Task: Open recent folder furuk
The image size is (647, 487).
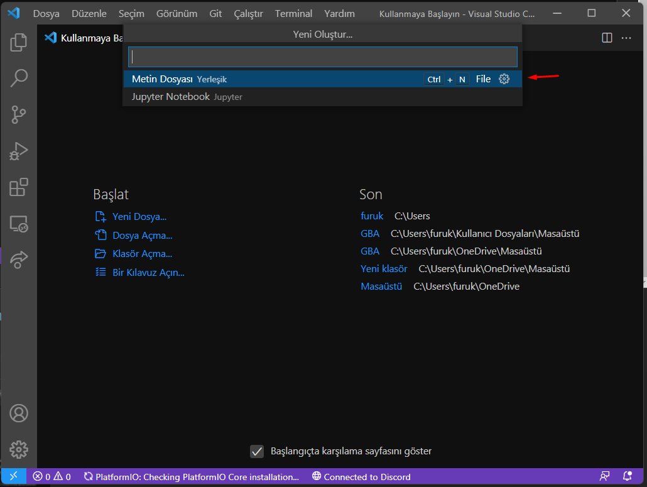Action: click(x=372, y=216)
